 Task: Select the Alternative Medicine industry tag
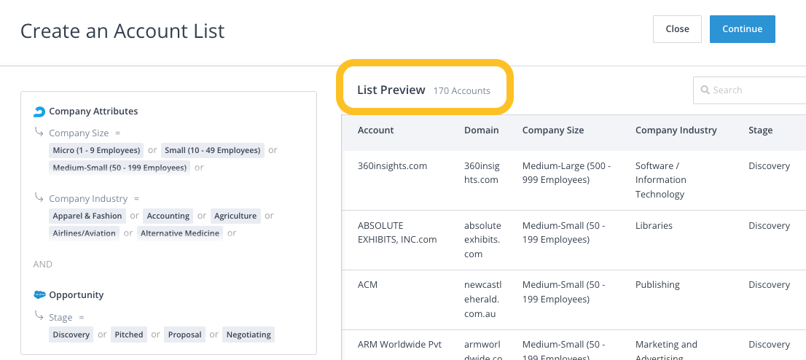(x=180, y=233)
